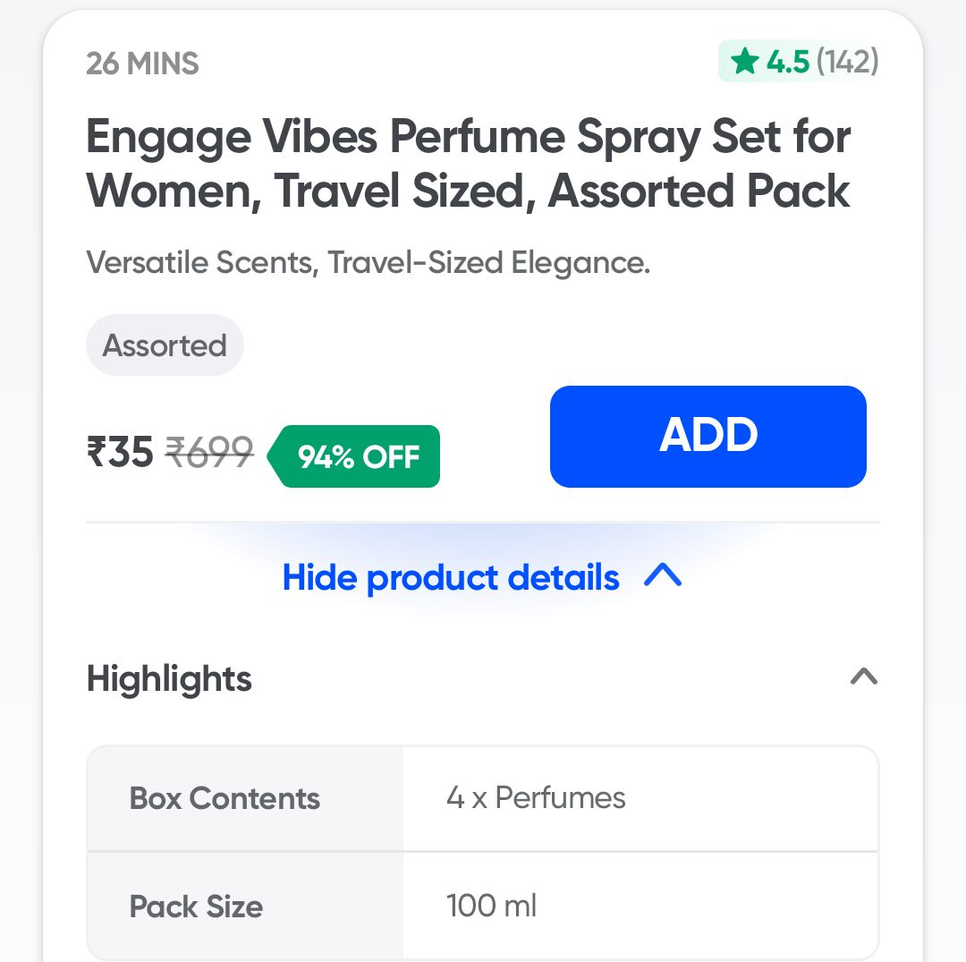Select the Assorted variant chip

(165, 345)
